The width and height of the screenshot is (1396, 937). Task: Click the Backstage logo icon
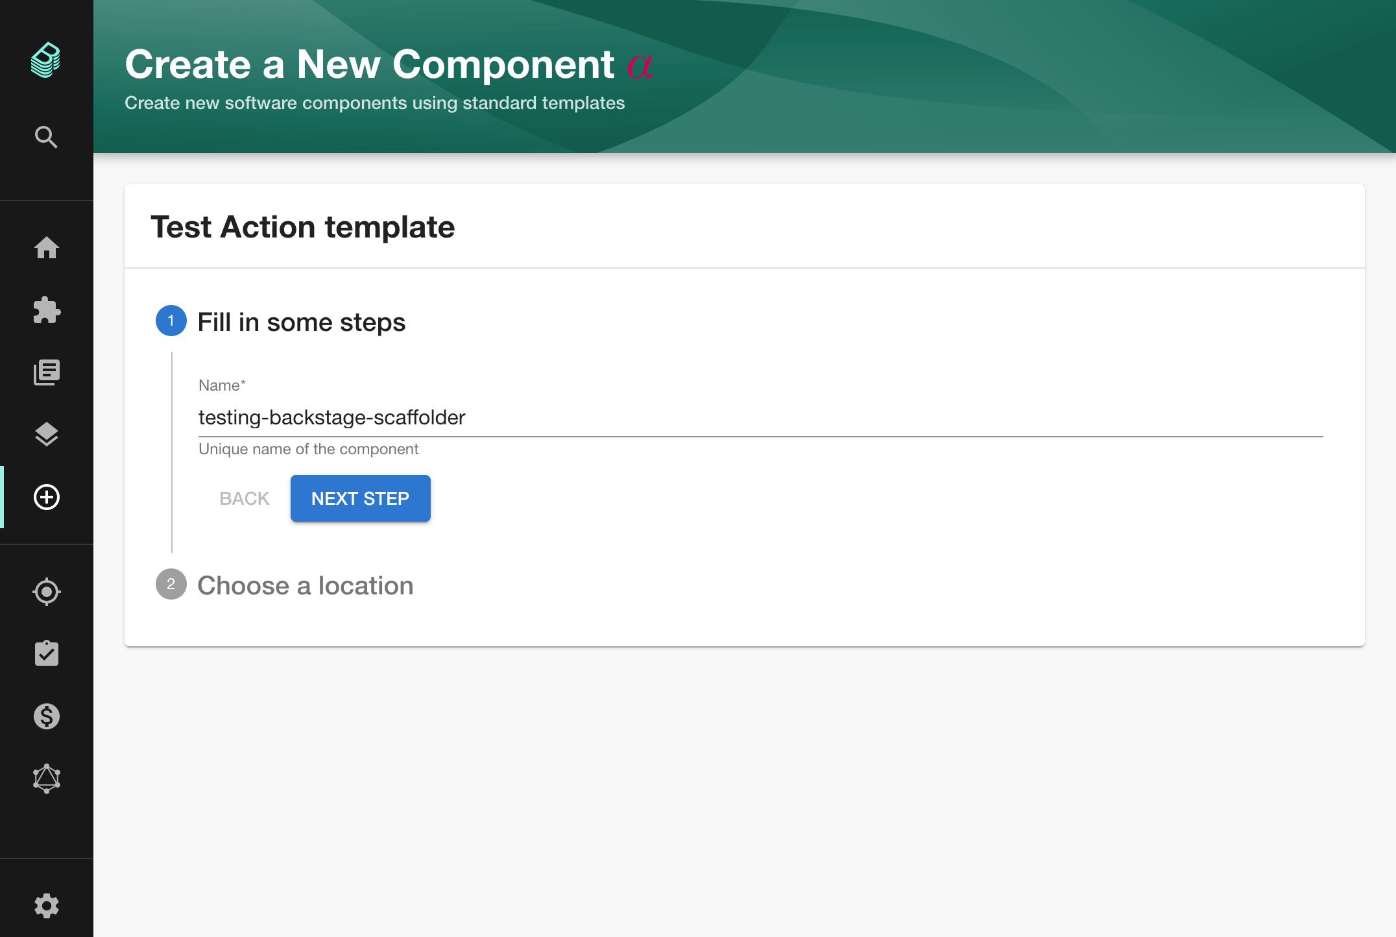46,60
